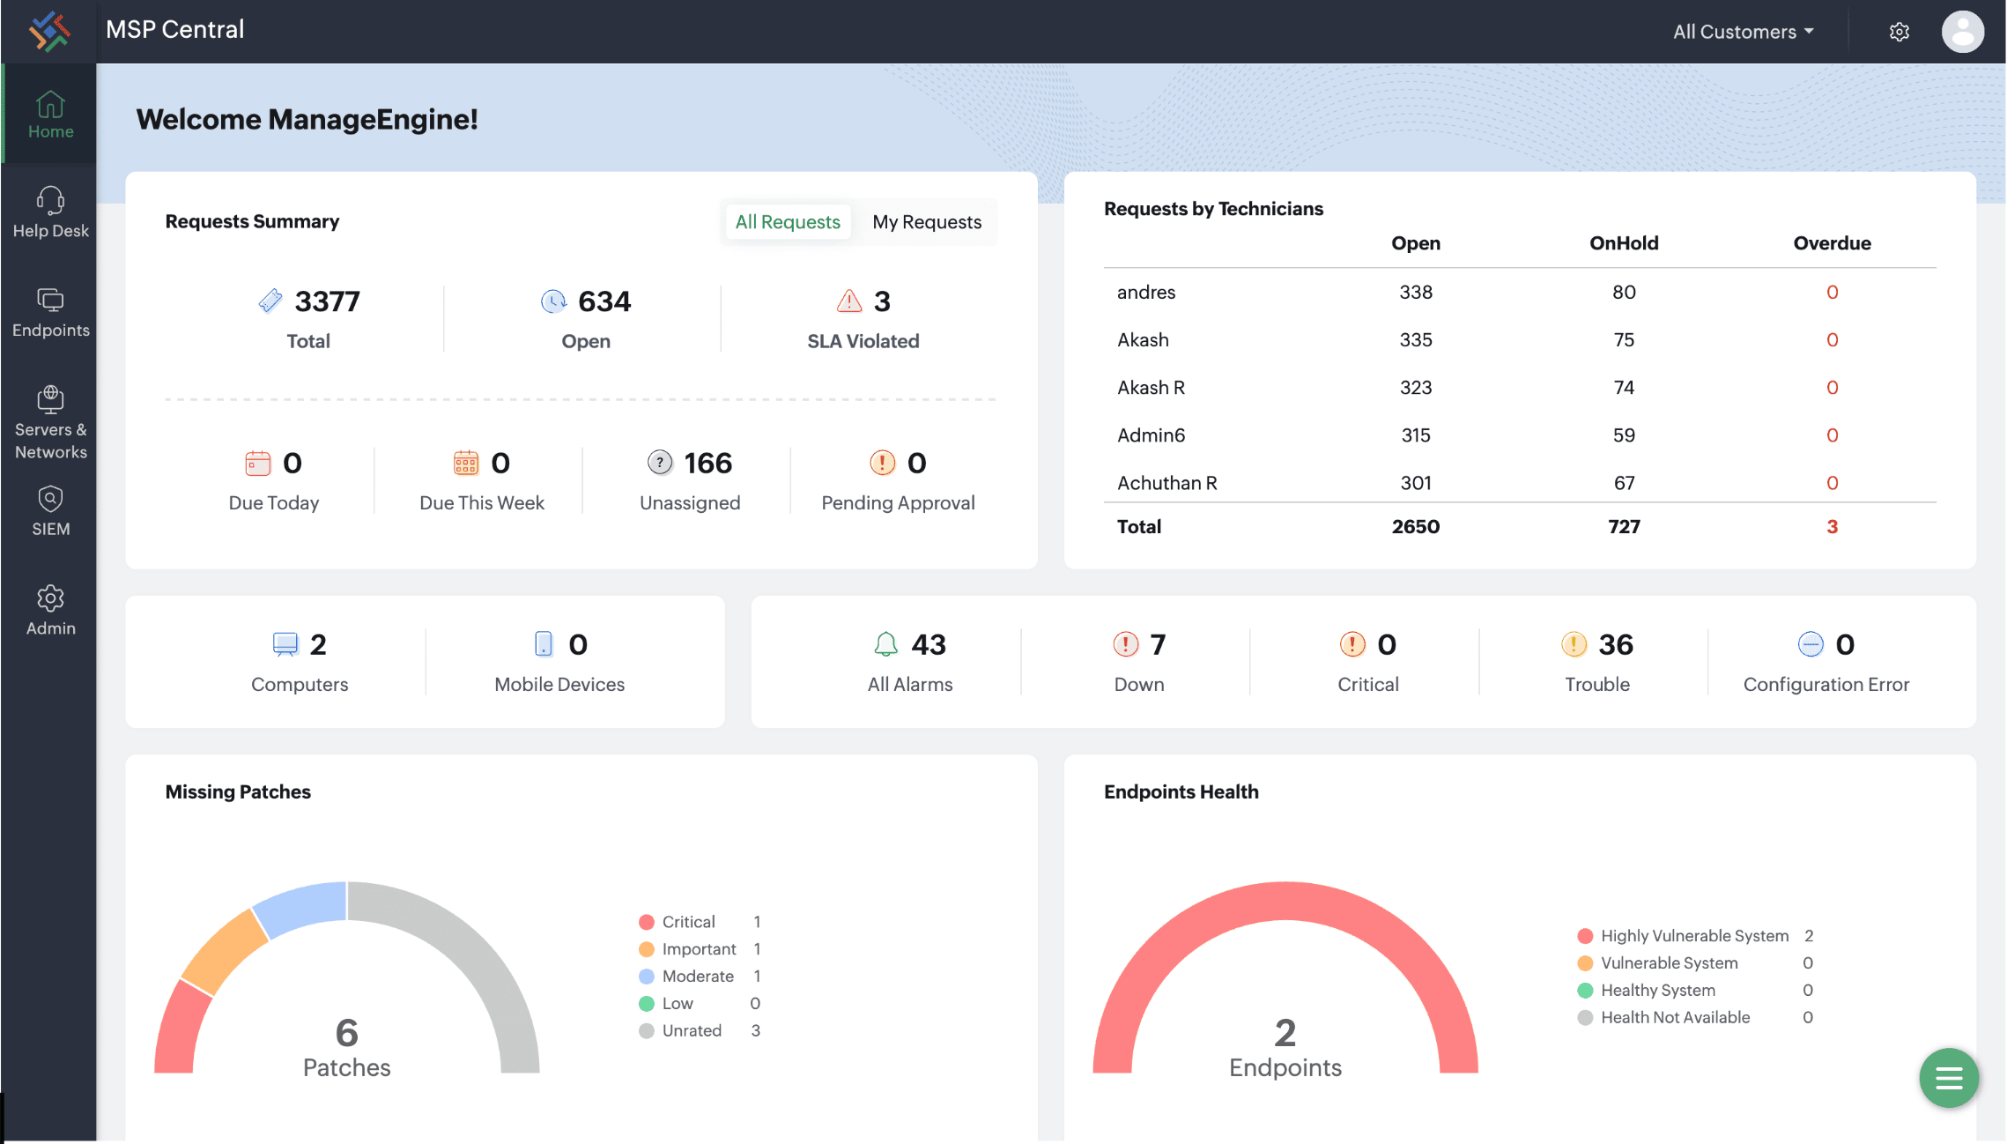Click the Critical alarm icon
2007x1144 pixels.
pyautogui.click(x=1352, y=644)
